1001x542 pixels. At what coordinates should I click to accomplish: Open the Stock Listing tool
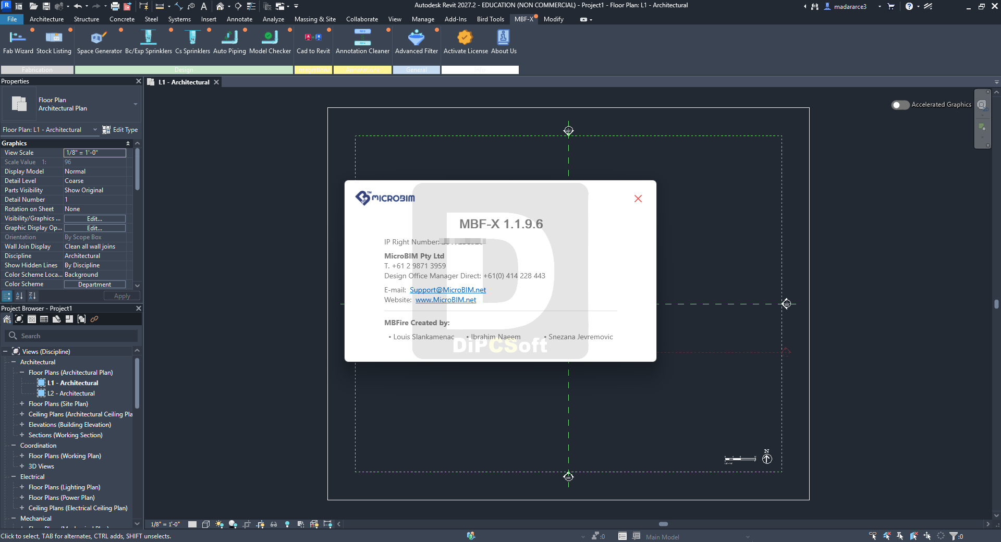[54, 42]
